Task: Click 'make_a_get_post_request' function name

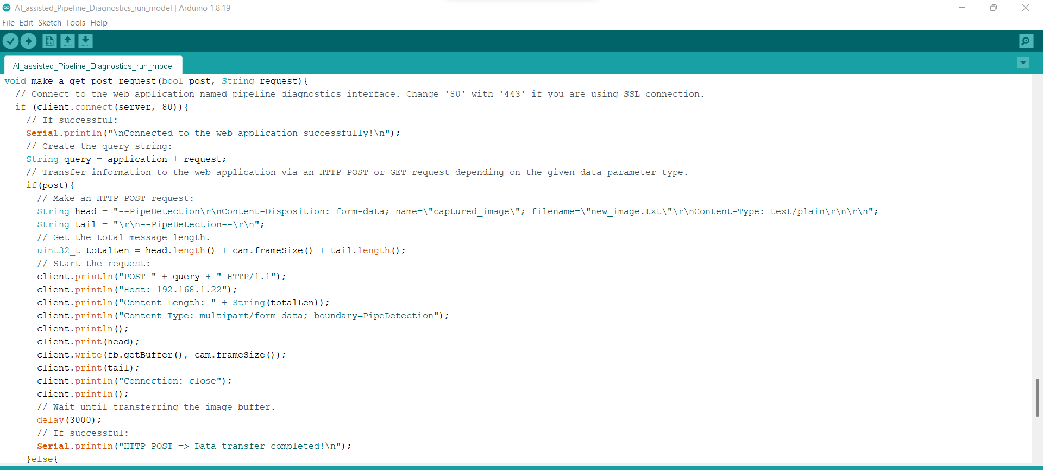Action: (93, 81)
